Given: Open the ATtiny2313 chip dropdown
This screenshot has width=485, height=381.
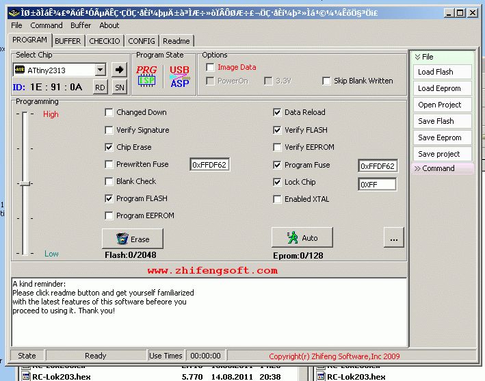Looking at the screenshot, I should pyautogui.click(x=101, y=70).
